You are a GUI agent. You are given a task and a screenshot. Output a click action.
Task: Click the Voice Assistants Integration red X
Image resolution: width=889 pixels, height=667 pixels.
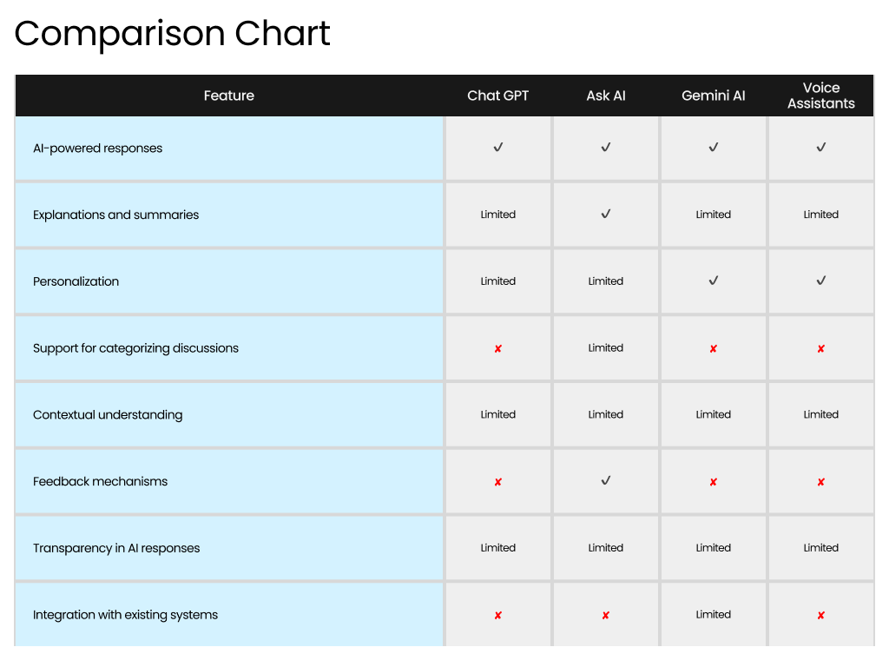[821, 616]
